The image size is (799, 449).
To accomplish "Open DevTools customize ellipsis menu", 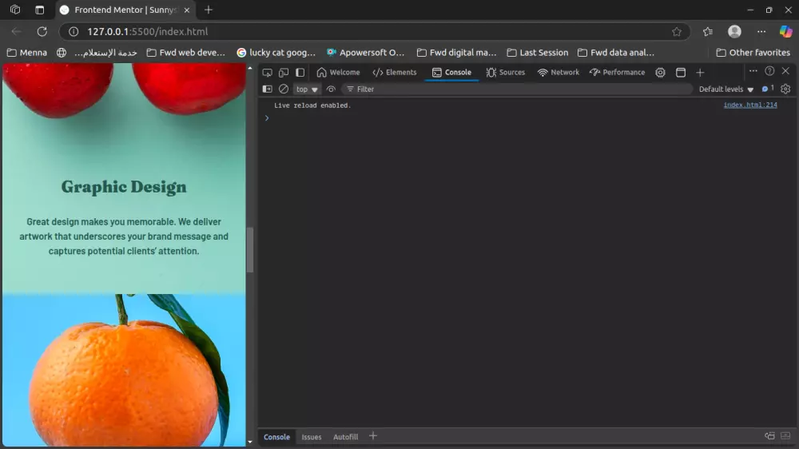I will tap(753, 71).
